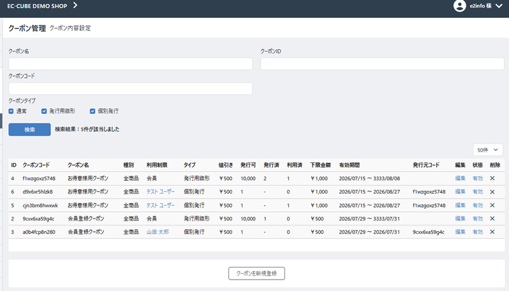Select coupon code cell f1wzgoxz5748 in row 4
Image resolution: width=509 pixels, height=291 pixels.
coord(39,178)
